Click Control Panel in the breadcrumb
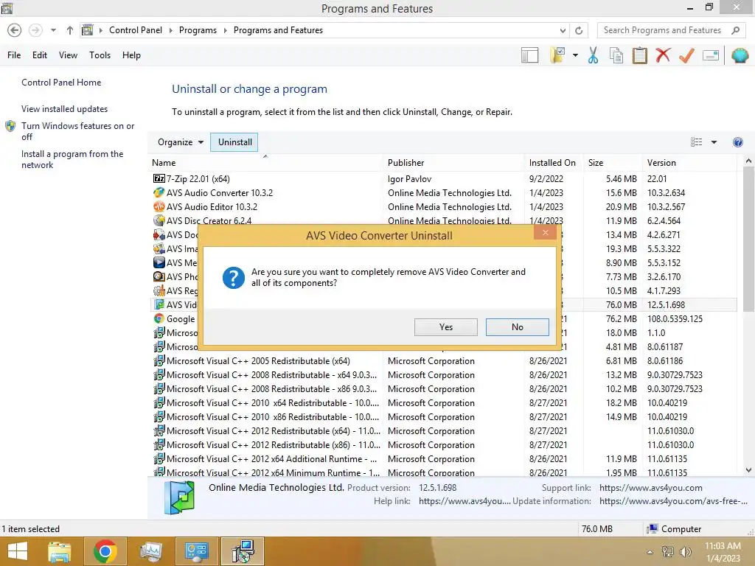Screen dimensions: 755x566 [136, 29]
